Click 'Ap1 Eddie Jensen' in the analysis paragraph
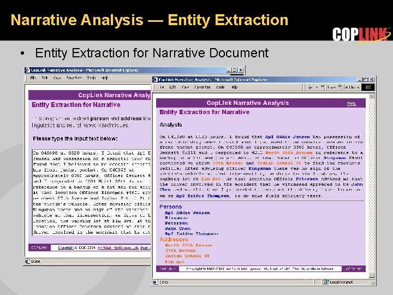Image resolution: width=393 pixels, height=295 pixels. 288,137
